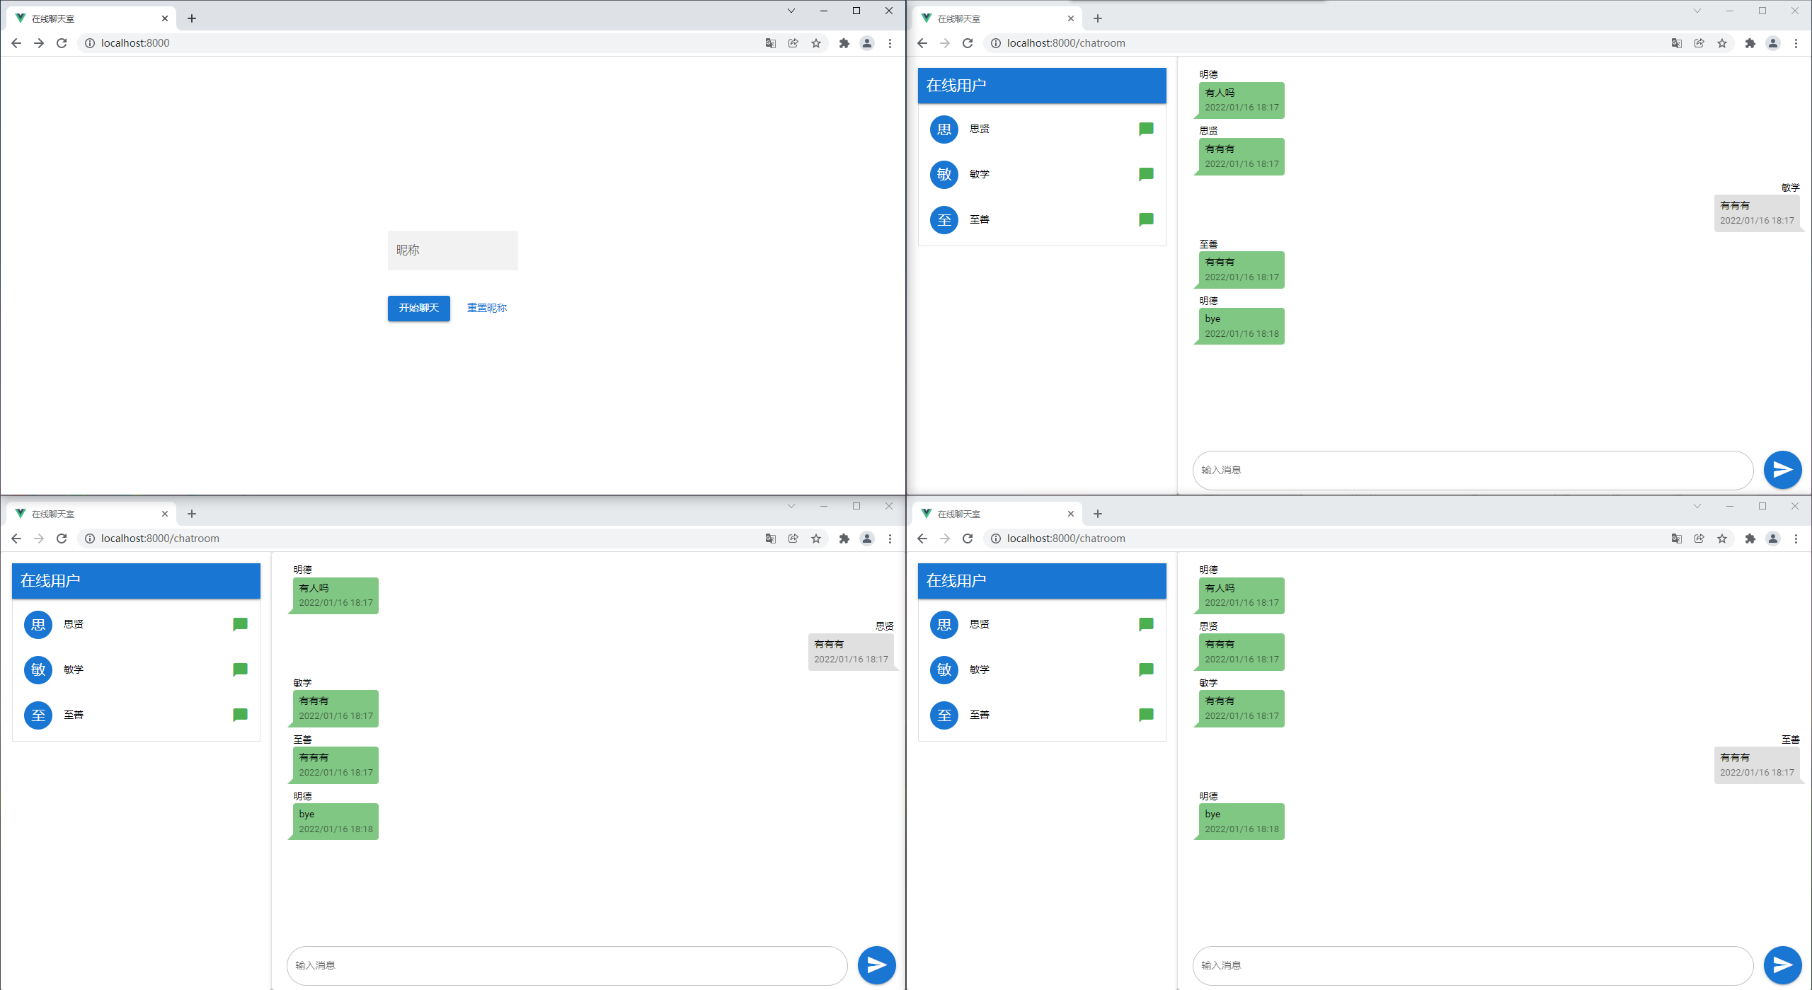Open Chrome three-dot menu in bottom-left window
Image resolution: width=1812 pixels, height=990 pixels.
pyautogui.click(x=890, y=539)
